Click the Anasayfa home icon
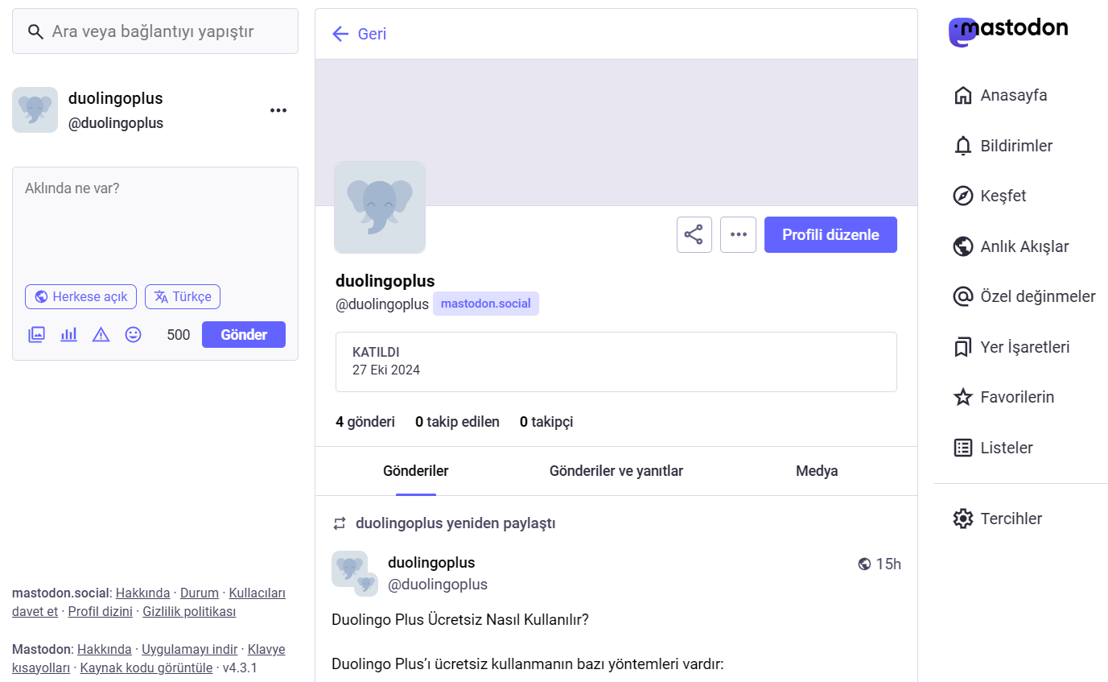This screenshot has height=682, width=1108. click(962, 95)
